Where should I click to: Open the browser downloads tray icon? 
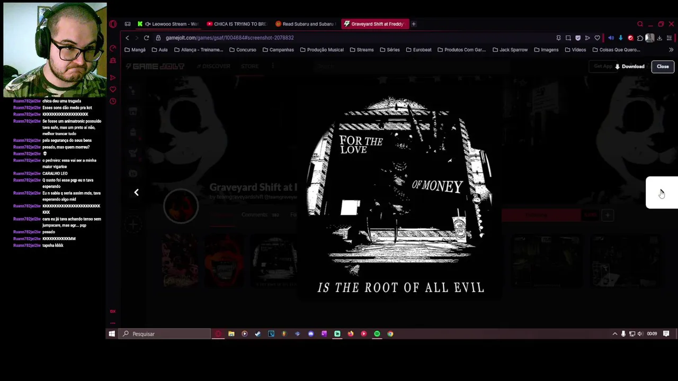click(x=659, y=38)
